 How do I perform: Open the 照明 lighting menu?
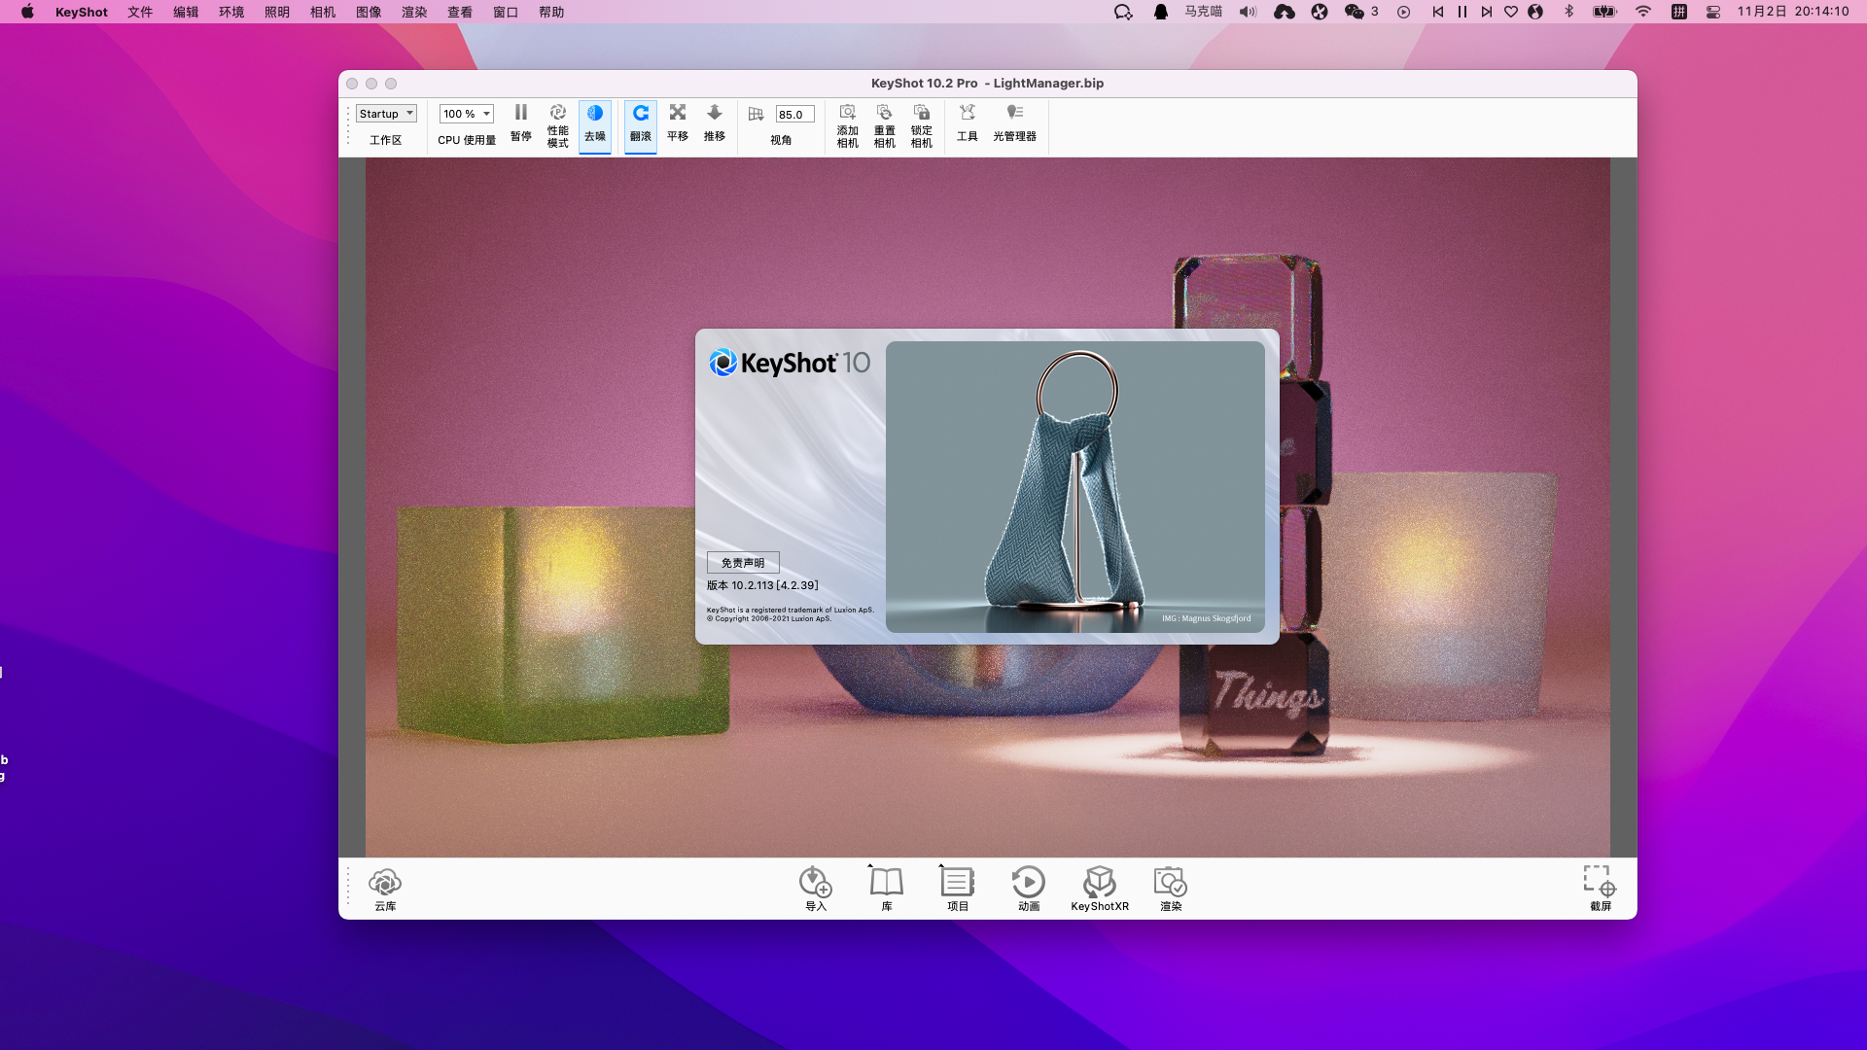pos(277,12)
